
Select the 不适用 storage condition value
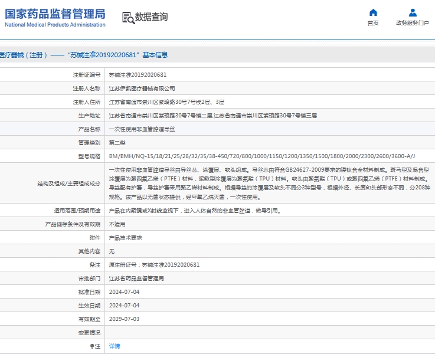[117, 224]
